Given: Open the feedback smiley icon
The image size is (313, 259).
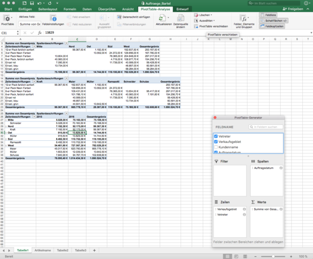Looking at the screenshot, I should pos(306,3).
